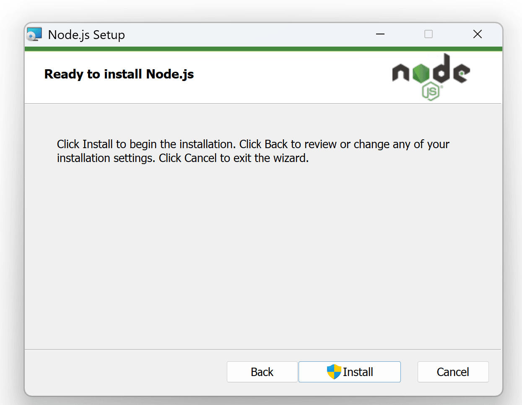This screenshot has height=405, width=522.
Task: Click the green JS hexagon badge
Action: tap(431, 91)
